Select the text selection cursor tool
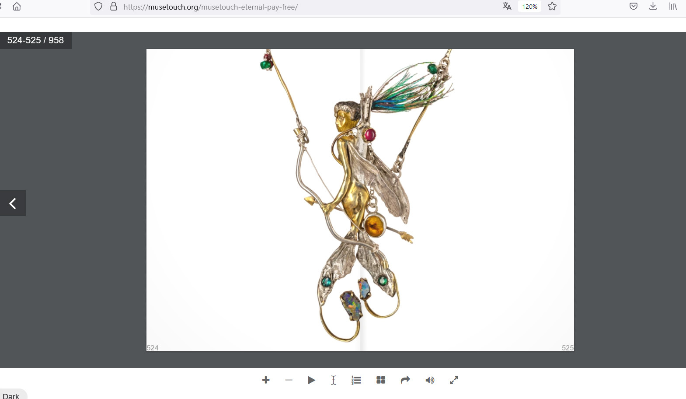686x399 pixels. pyautogui.click(x=334, y=380)
